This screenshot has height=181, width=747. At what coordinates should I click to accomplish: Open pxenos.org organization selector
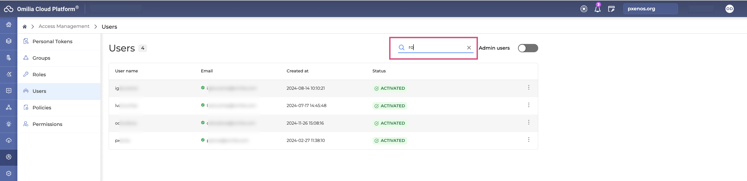click(x=650, y=9)
